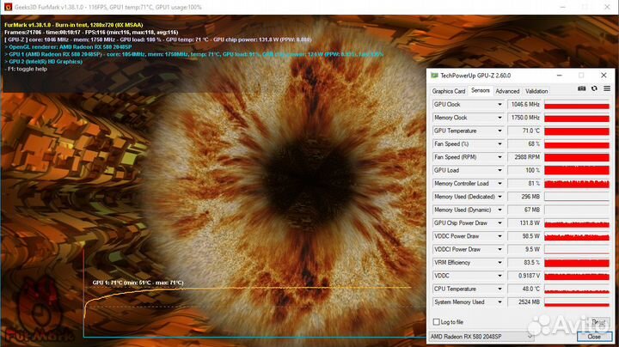
Task: Click the FurMark window title icon
Action: click(6, 6)
